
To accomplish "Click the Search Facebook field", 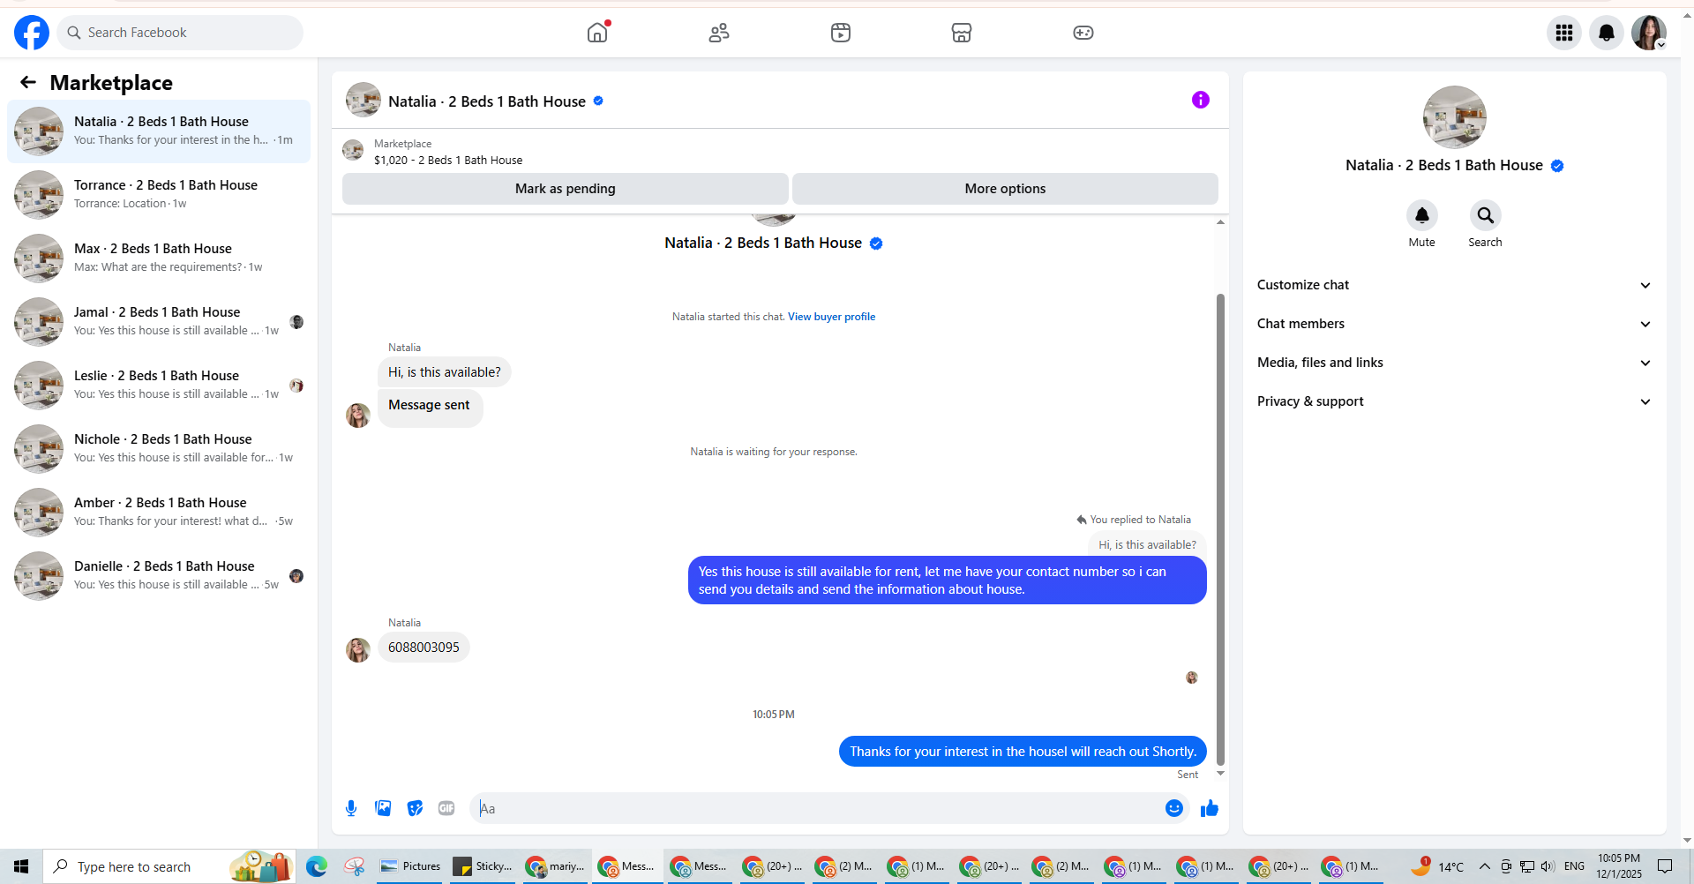I will tap(180, 33).
